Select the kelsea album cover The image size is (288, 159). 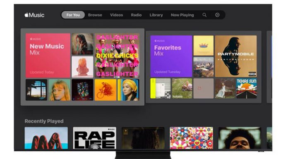182,88
